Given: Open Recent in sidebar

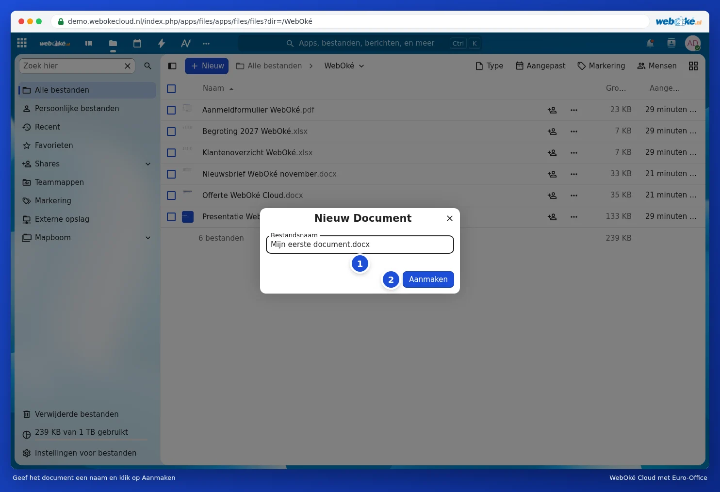Looking at the screenshot, I should point(87,127).
